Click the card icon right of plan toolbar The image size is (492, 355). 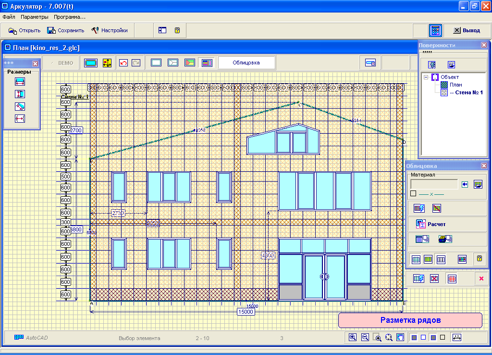pyautogui.click(x=370, y=63)
